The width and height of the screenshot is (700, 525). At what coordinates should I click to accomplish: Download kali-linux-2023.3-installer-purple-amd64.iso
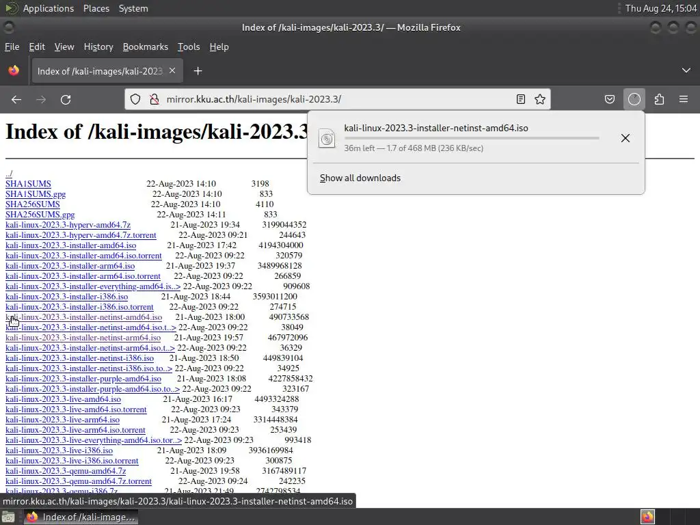(83, 379)
